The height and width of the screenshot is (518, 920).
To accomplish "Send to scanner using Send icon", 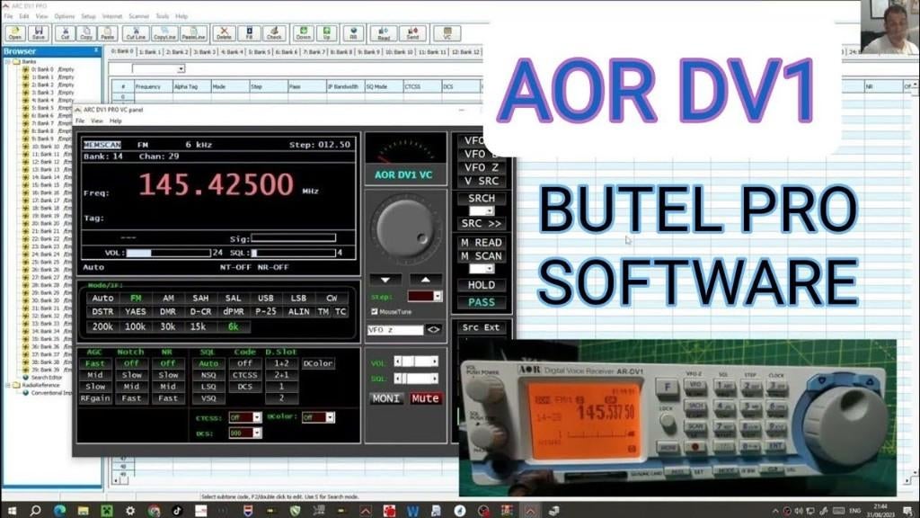I will pyautogui.click(x=412, y=33).
